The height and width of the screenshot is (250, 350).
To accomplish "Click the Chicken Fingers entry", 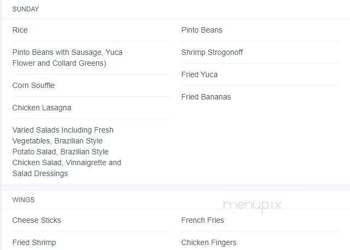I will [209, 242].
